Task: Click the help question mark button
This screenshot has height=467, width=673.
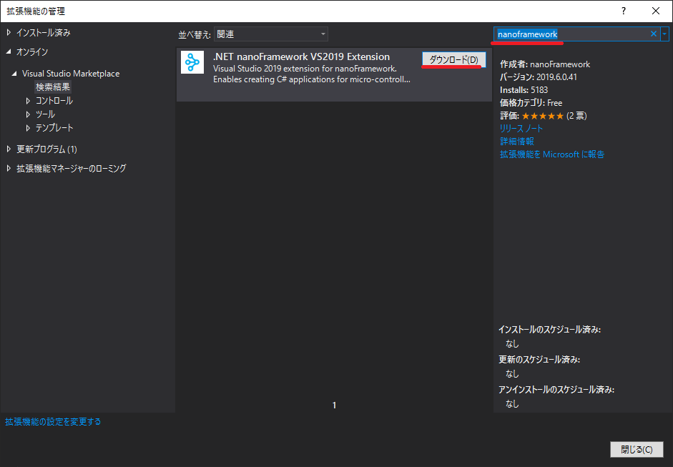Action: pos(624,11)
